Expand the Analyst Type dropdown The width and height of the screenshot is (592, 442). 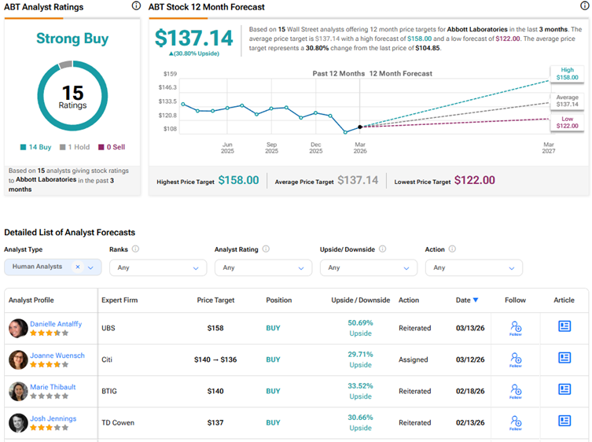91,267
